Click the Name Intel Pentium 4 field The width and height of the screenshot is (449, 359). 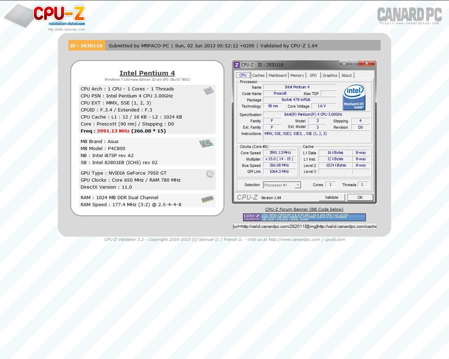tap(300, 87)
